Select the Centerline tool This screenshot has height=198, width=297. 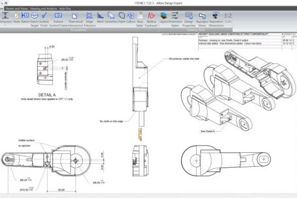(111, 17)
